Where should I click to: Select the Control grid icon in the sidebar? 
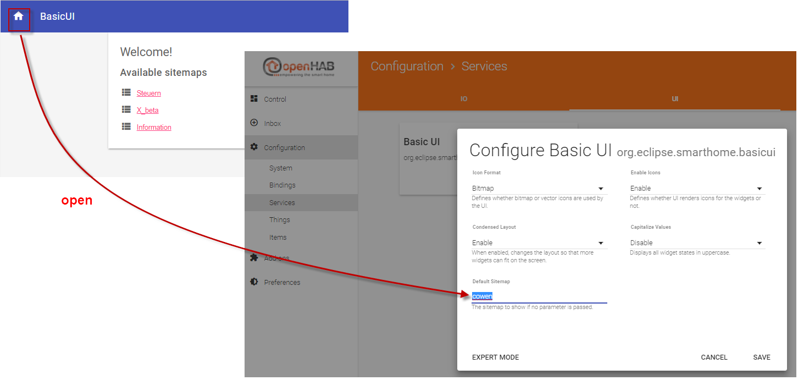coord(254,98)
